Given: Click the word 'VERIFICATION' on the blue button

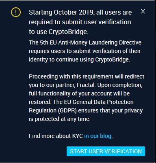Looking at the screenshot, I should [121, 151].
